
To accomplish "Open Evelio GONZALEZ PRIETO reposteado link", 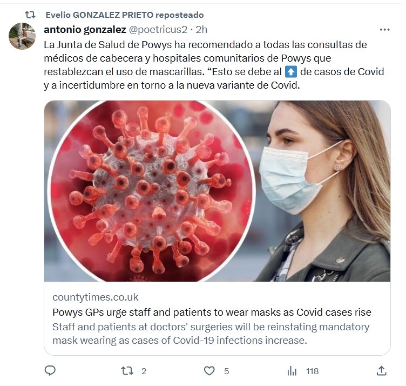I will click(x=124, y=15).
